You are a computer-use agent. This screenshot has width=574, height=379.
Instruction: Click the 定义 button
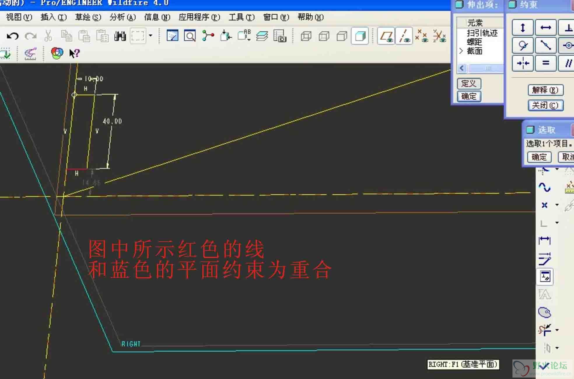469,84
